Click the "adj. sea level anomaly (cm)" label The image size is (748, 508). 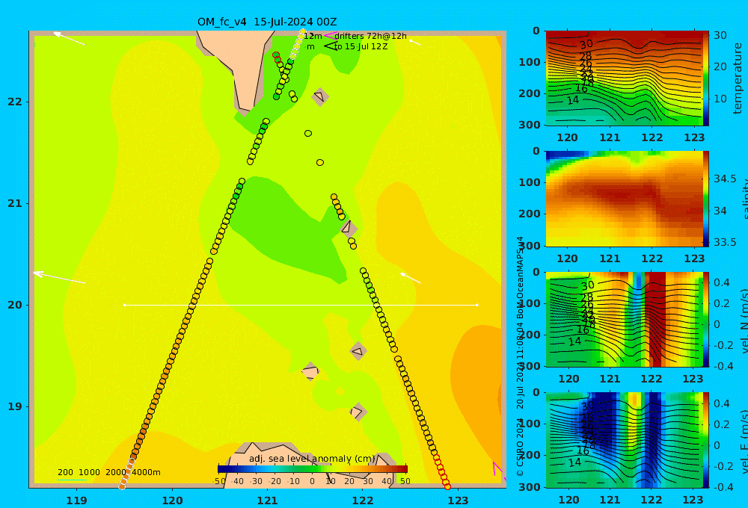tap(313, 459)
